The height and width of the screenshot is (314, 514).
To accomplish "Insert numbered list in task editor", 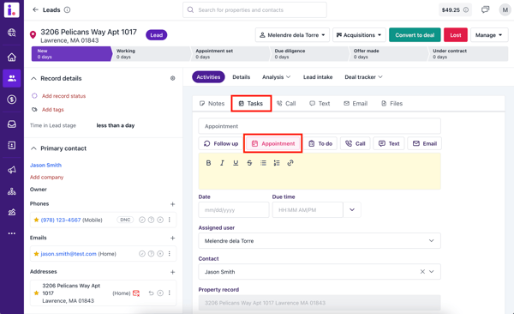I will 277,163.
